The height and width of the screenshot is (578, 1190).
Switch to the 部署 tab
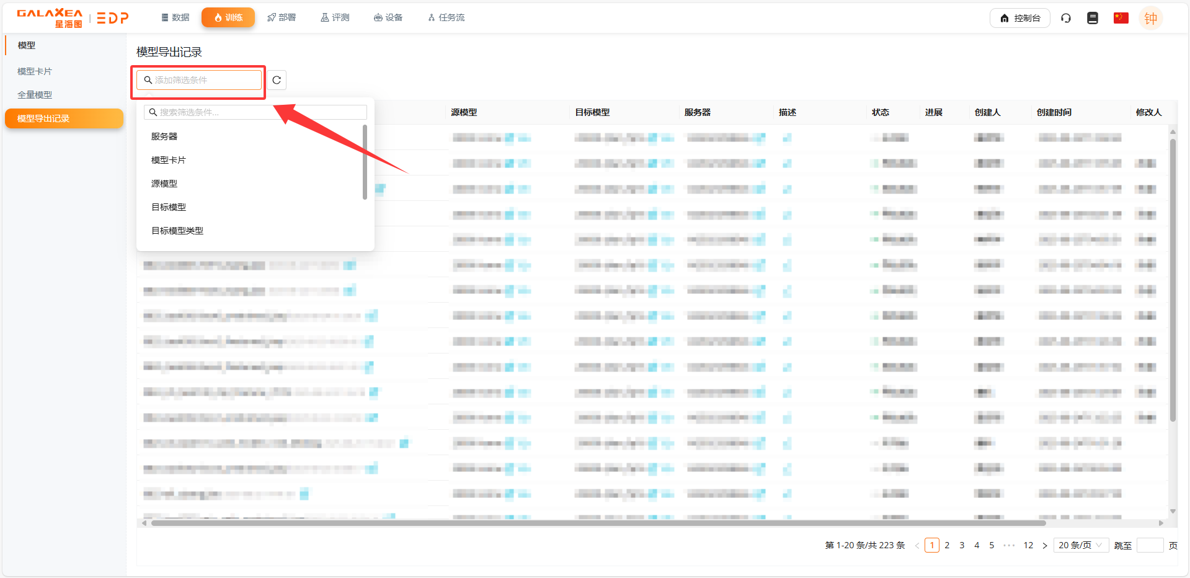(282, 17)
